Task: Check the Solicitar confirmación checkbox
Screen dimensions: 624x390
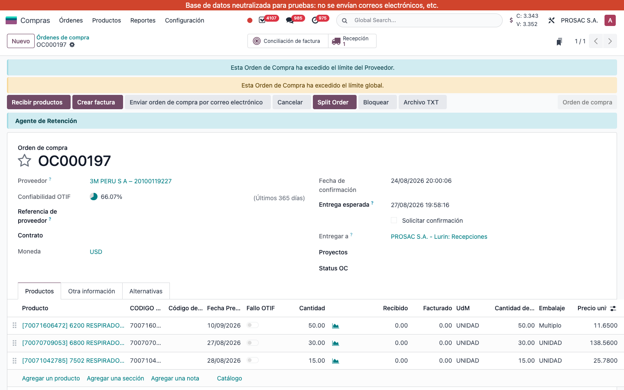Action: [394, 220]
